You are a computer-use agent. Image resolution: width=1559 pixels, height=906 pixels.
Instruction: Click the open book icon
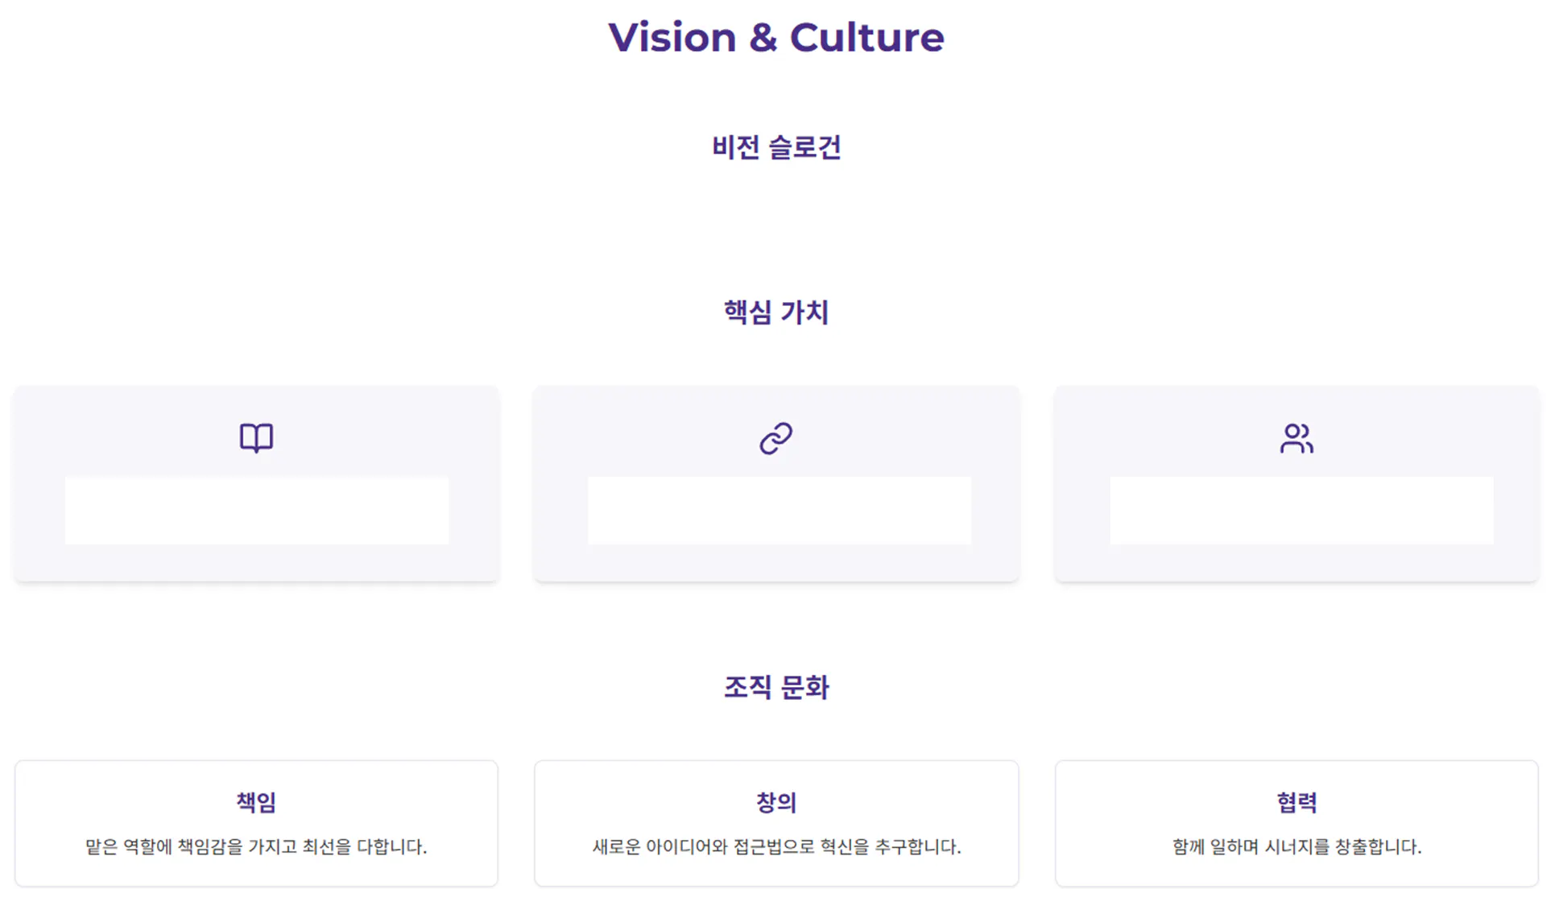[x=256, y=438]
